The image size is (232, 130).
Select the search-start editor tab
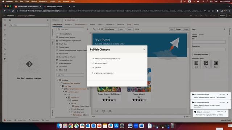(x=71, y=20)
